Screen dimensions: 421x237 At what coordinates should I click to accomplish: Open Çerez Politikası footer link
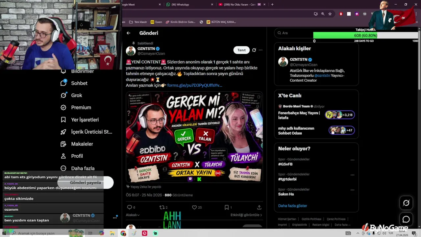pyautogui.click(x=336, y=219)
